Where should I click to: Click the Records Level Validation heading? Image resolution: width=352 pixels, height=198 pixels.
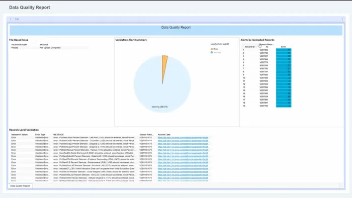(x=24, y=130)
